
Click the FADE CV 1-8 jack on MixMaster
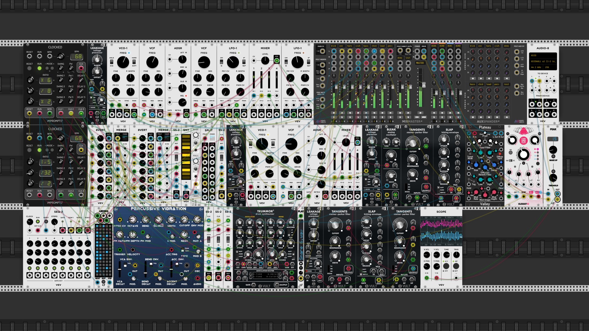(322, 51)
